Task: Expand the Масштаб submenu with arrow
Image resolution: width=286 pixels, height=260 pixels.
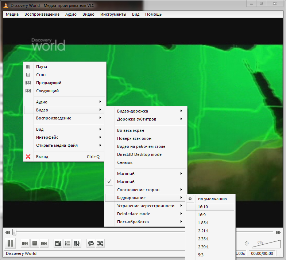Action: click(x=146, y=174)
